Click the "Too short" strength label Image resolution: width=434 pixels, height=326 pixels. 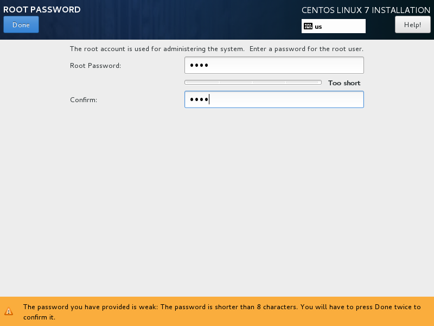tap(344, 83)
